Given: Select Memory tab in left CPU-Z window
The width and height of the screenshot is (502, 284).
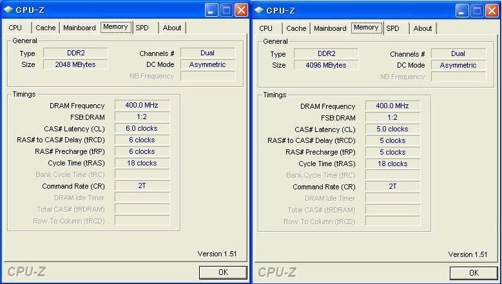Looking at the screenshot, I should pos(115,27).
